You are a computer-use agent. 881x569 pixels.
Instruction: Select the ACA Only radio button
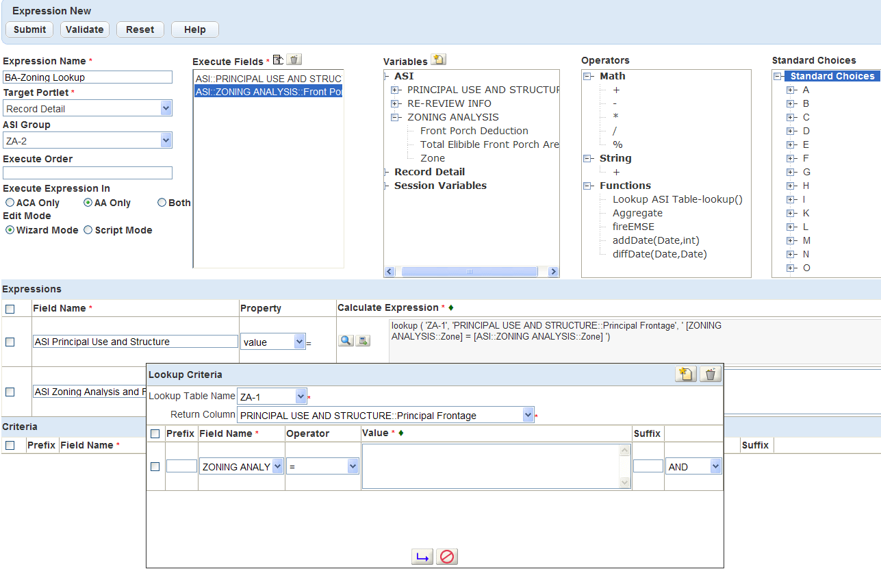coord(10,203)
